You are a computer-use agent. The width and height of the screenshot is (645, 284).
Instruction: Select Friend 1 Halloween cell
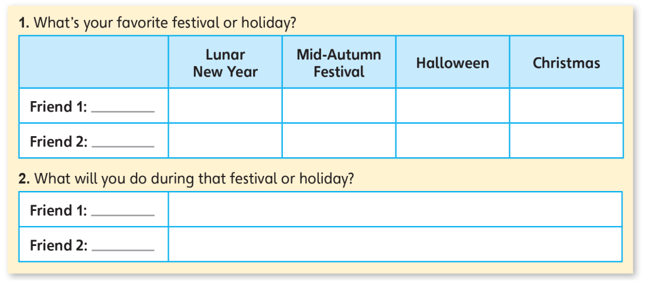click(452, 105)
